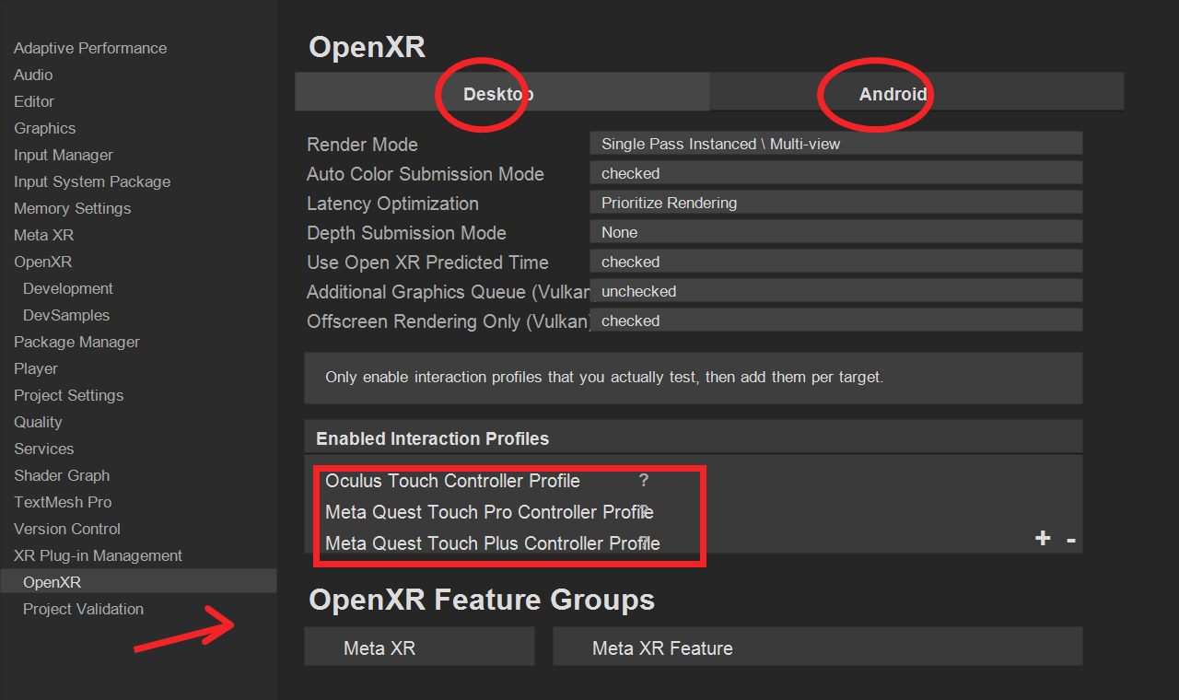Select OpenXR under XR Plug-in Management
The height and width of the screenshot is (700, 1179).
point(138,582)
